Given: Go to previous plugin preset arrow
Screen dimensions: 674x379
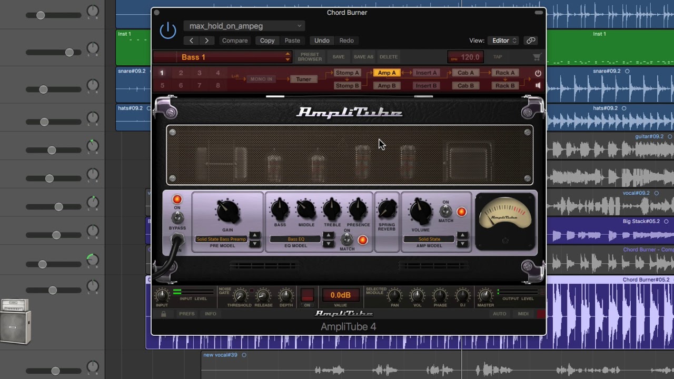Looking at the screenshot, I should click(x=191, y=41).
